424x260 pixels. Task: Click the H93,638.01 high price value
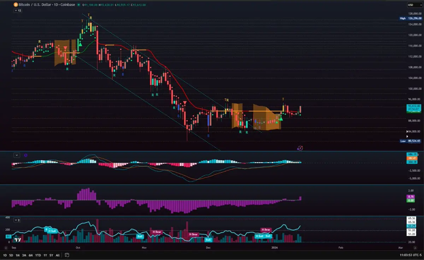click(x=106, y=5)
